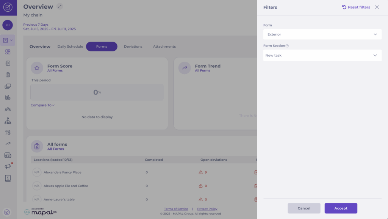Open the dashboard grid icon in sidebar
The height and width of the screenshot is (219, 388).
click(x=8, y=52)
